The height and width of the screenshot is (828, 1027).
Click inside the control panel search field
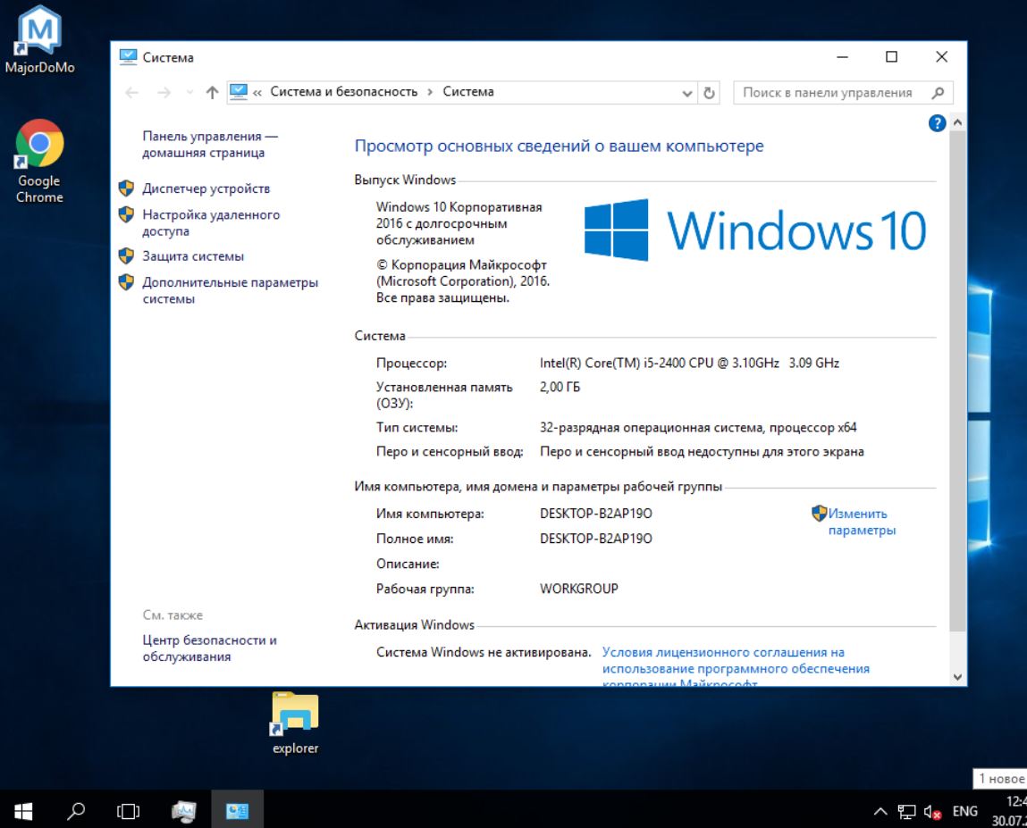[831, 91]
